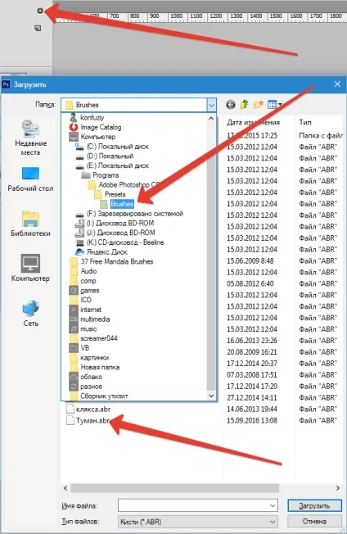
Task: Create a new folder icon
Action: point(259,105)
